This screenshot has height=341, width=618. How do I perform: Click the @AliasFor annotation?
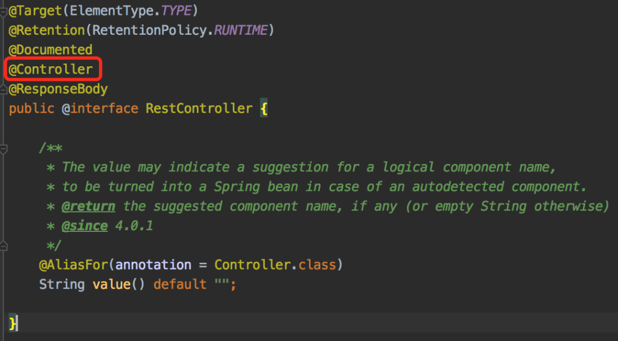(x=74, y=264)
